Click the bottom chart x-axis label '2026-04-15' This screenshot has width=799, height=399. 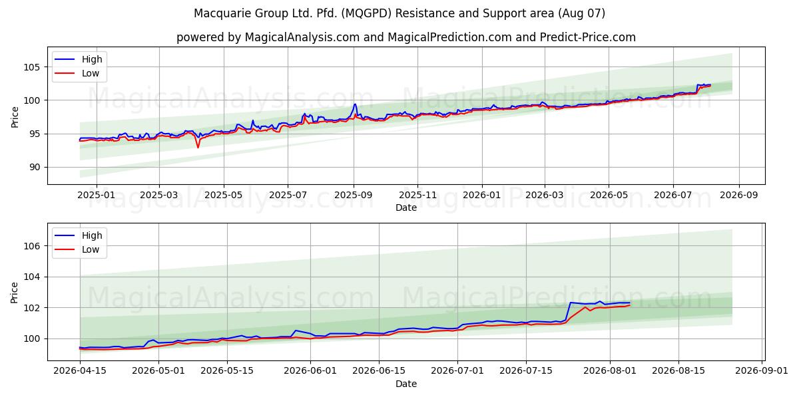(x=80, y=372)
